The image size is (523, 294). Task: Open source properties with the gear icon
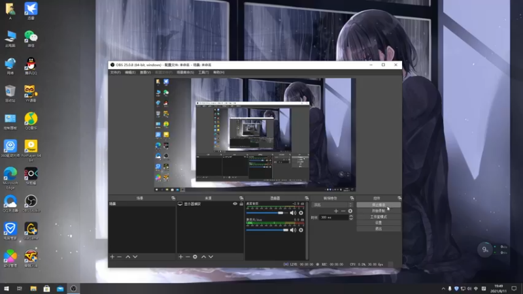pos(195,257)
